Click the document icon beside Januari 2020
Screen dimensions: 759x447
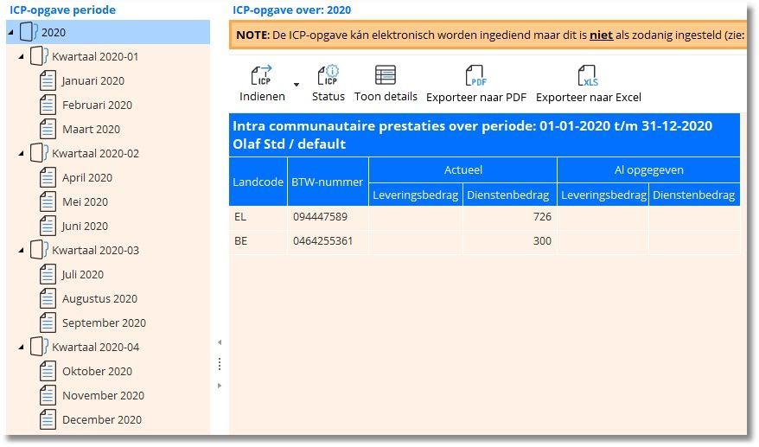(x=48, y=81)
